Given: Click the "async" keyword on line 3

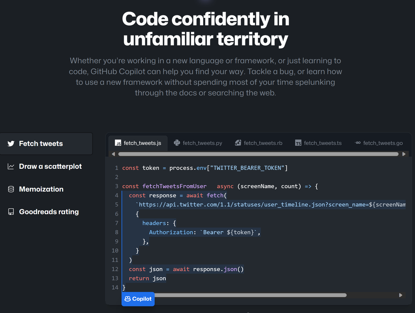Looking at the screenshot, I should point(225,187).
